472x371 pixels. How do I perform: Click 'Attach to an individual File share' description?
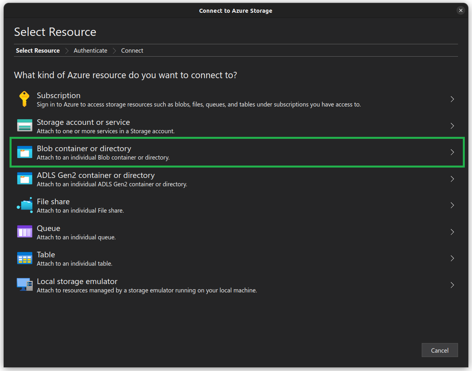click(80, 211)
